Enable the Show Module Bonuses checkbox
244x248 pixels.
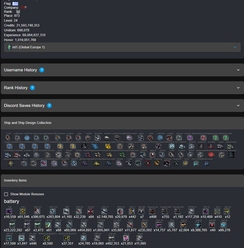coord(6,194)
